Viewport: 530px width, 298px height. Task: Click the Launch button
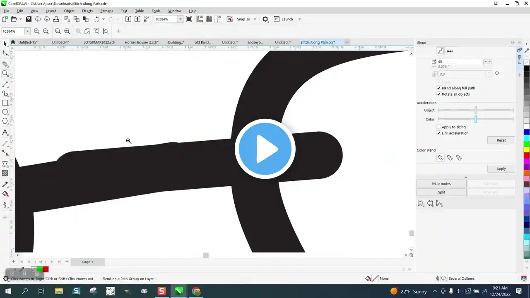pos(287,19)
